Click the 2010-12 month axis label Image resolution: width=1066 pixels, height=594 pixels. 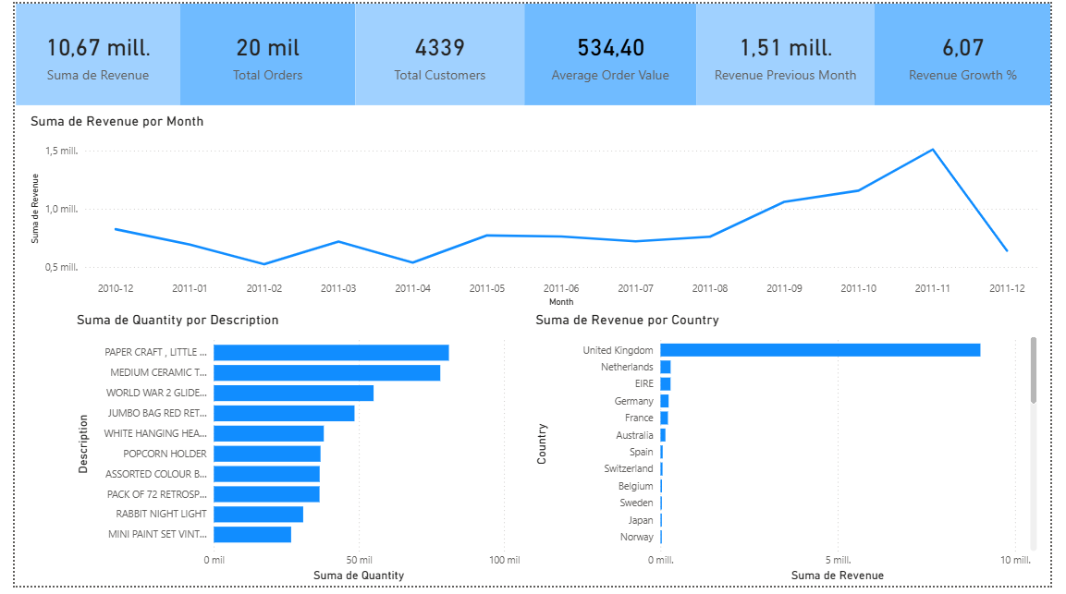pos(116,288)
